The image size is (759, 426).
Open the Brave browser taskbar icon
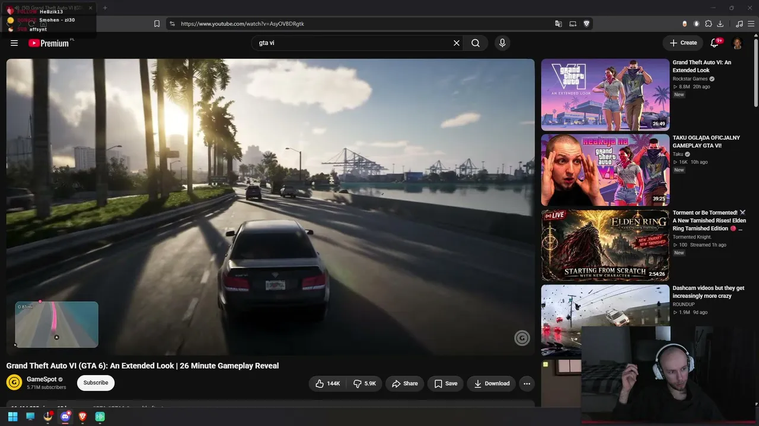click(82, 417)
